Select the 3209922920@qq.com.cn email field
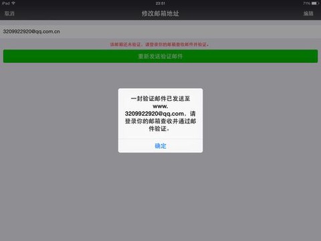This screenshot has height=241, width=321. click(160, 31)
